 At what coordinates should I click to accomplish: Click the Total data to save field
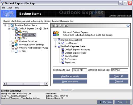(x=79, y=70)
